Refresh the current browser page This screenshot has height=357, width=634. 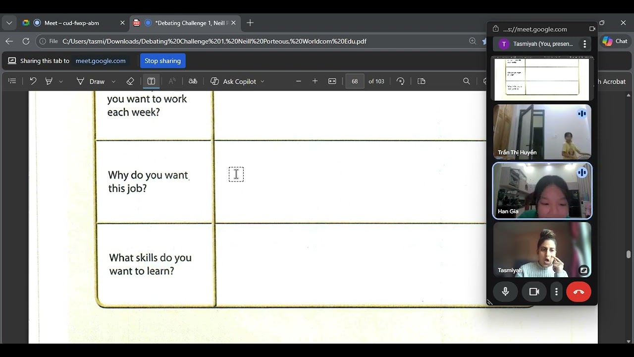click(26, 41)
